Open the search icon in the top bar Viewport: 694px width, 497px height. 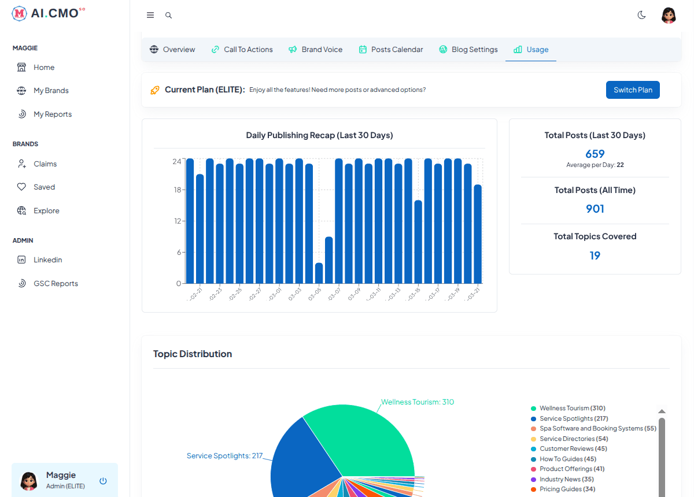coord(168,15)
